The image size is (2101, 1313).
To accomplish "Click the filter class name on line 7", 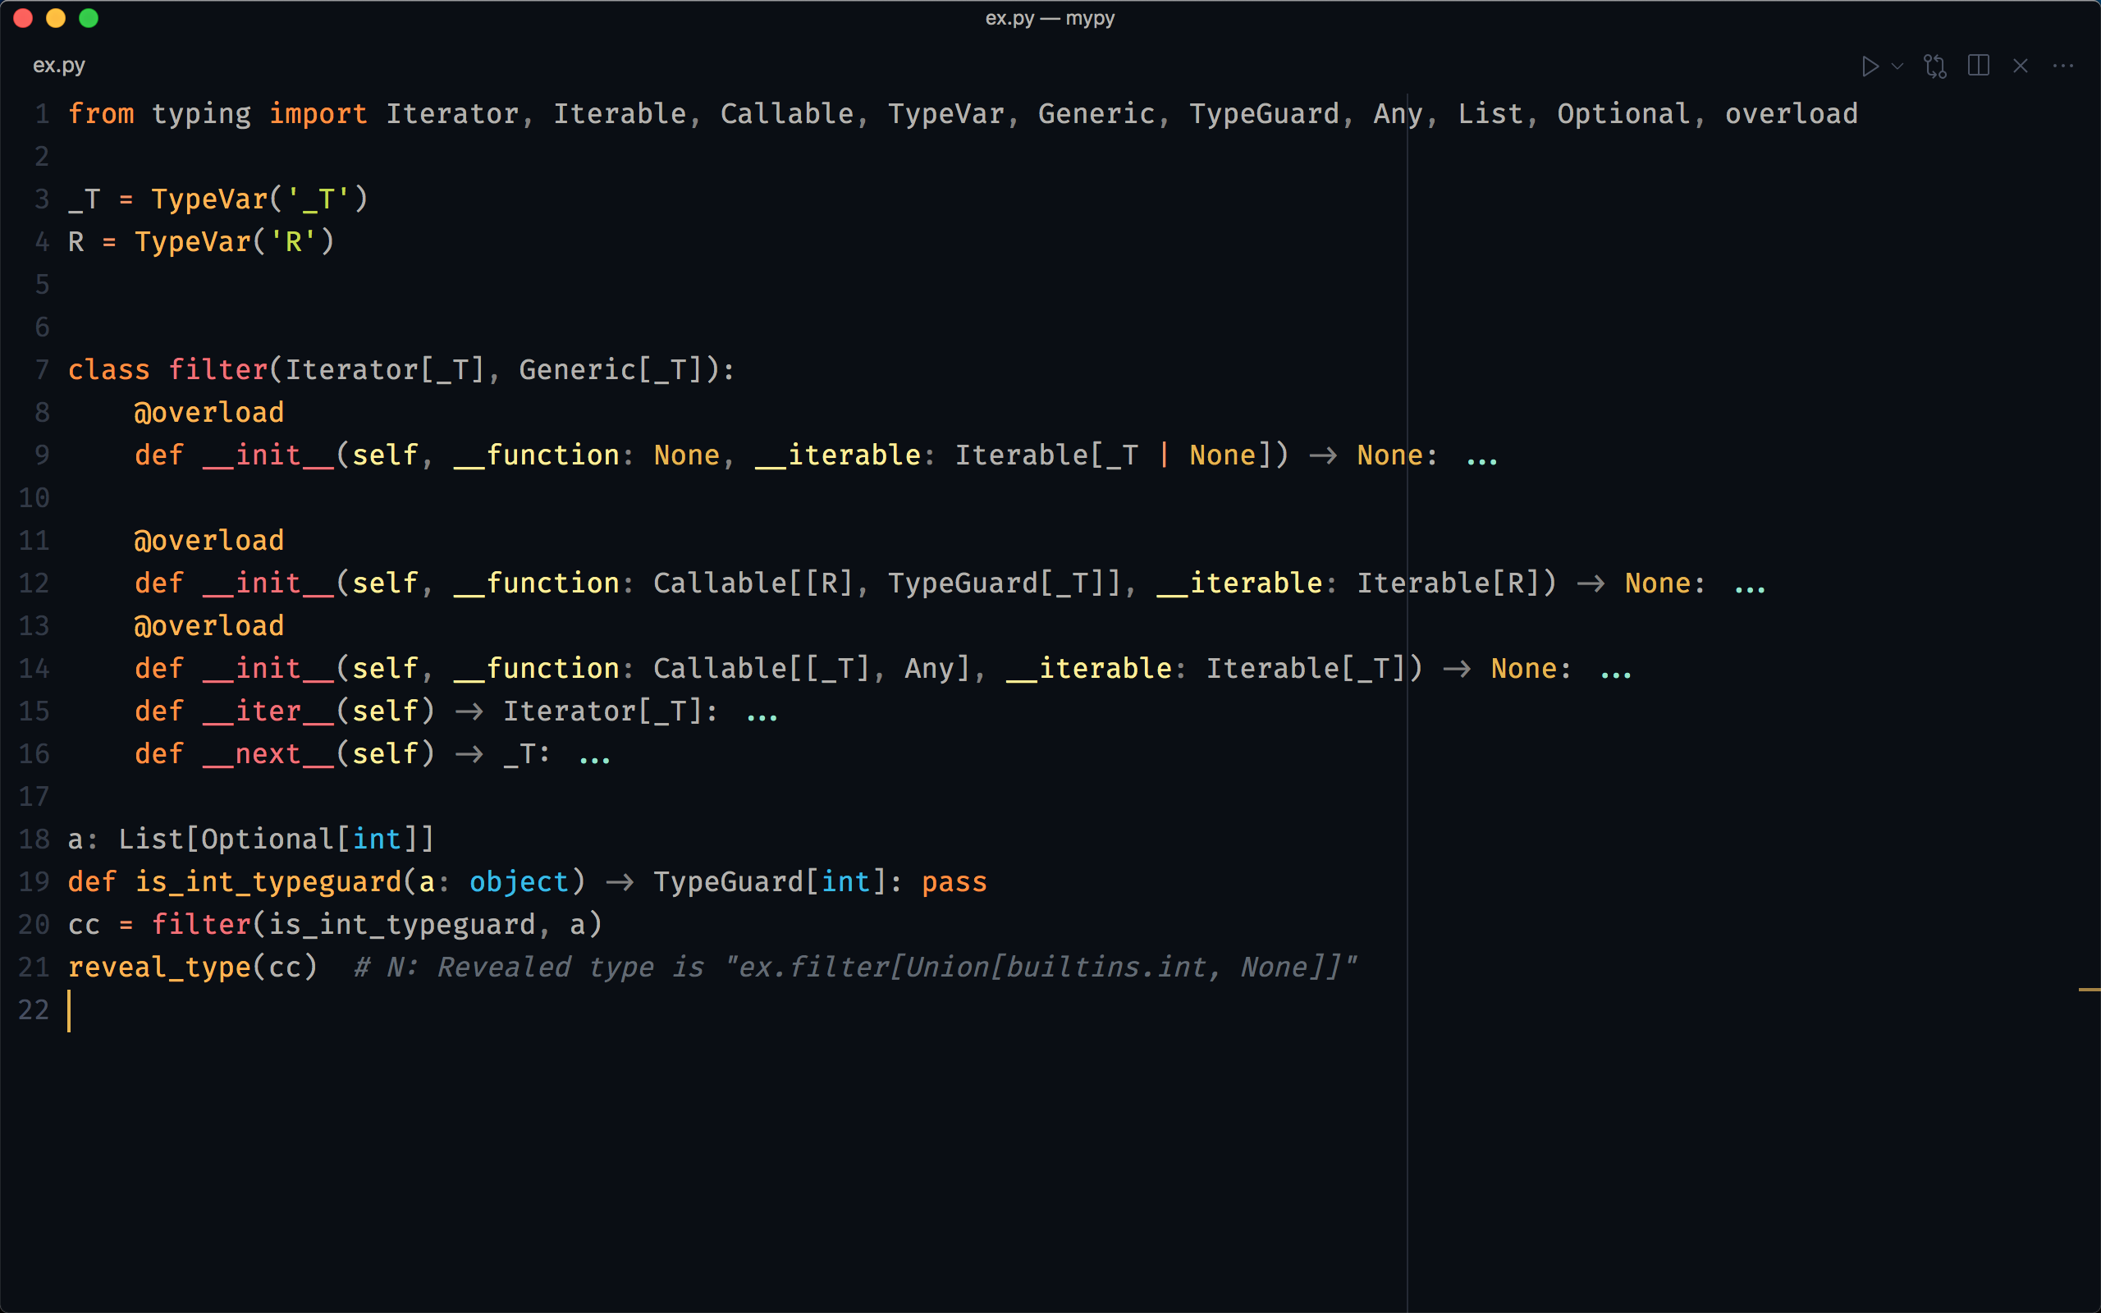I will tap(215, 369).
